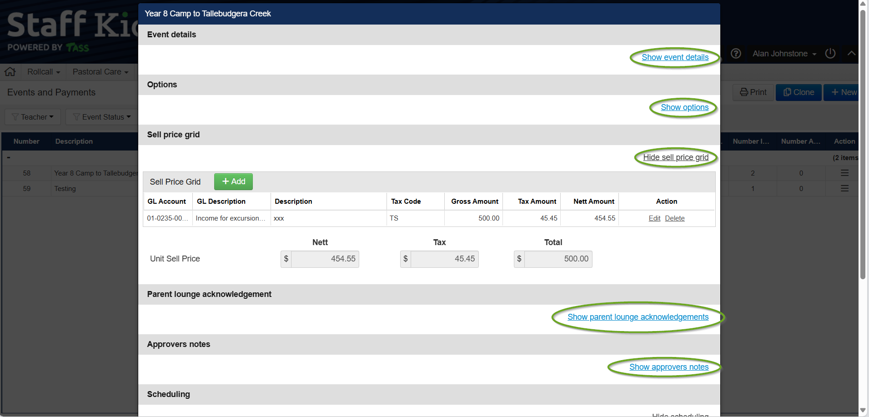This screenshot has width=869, height=417.
Task: Click the power logout icon
Action: point(830,54)
